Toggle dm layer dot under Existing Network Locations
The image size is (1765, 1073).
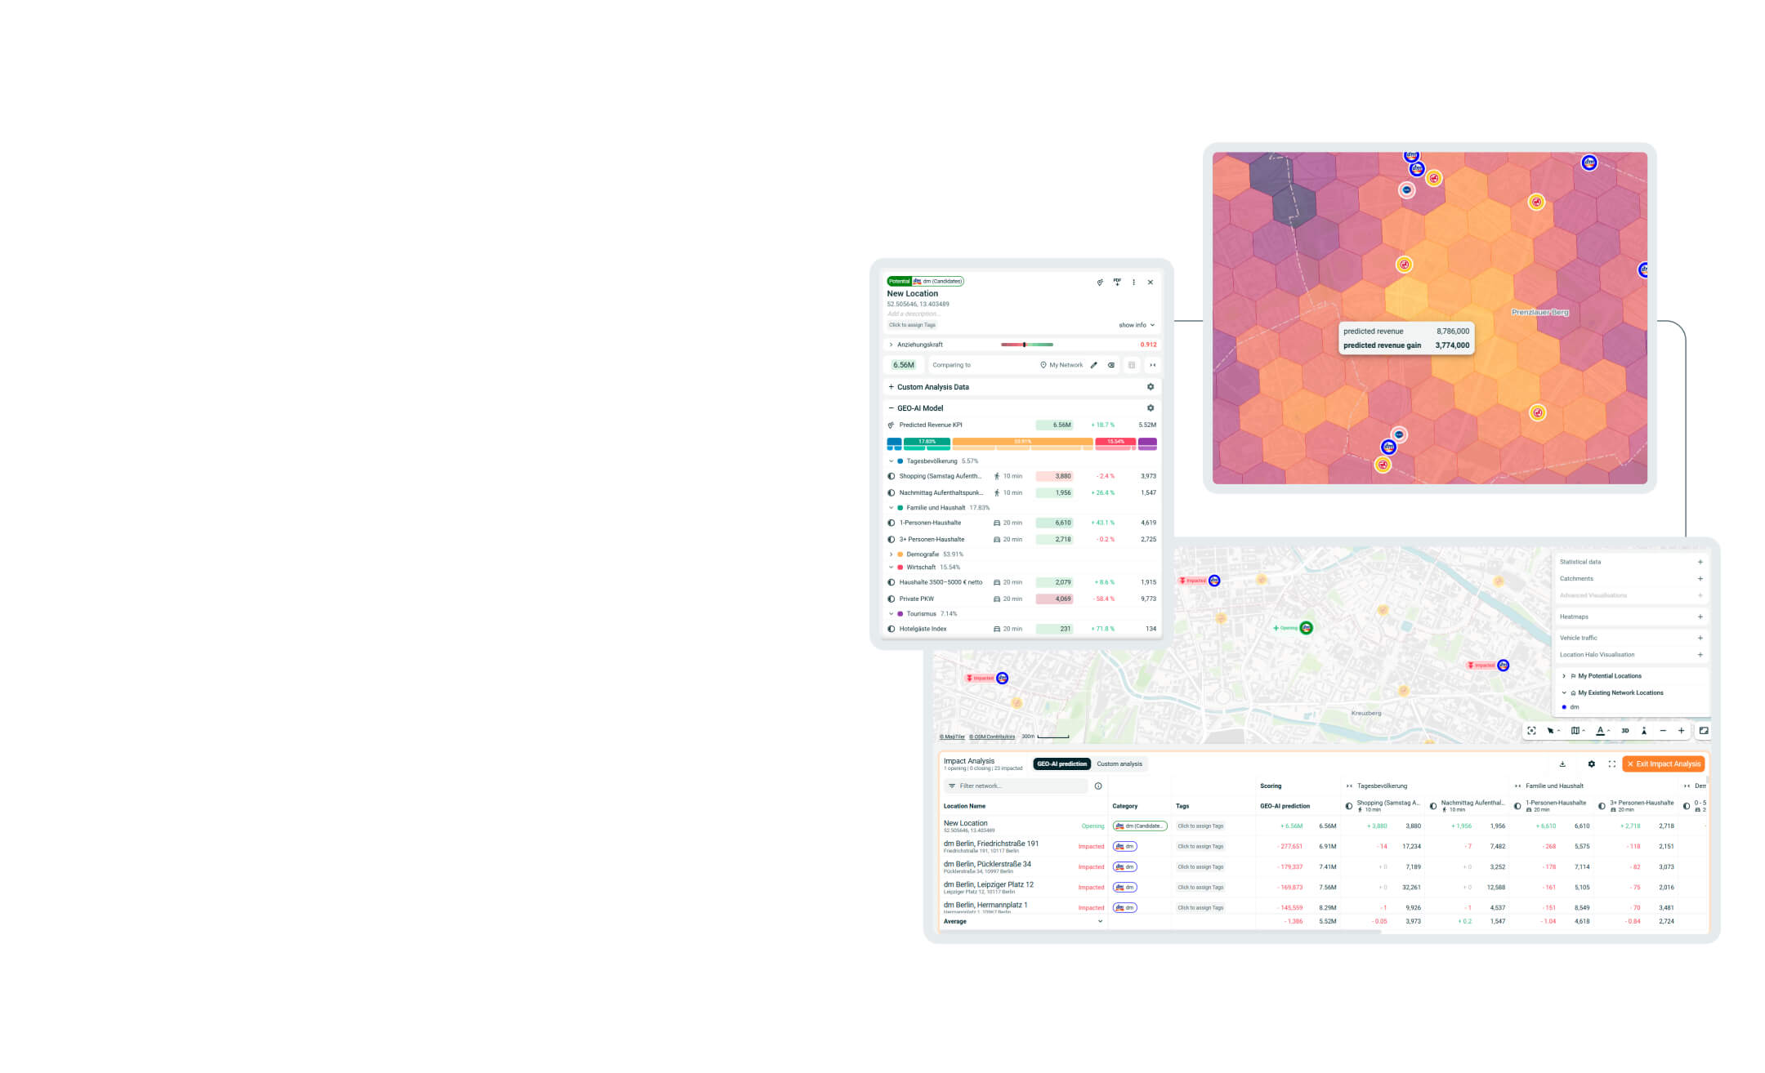(x=1564, y=707)
